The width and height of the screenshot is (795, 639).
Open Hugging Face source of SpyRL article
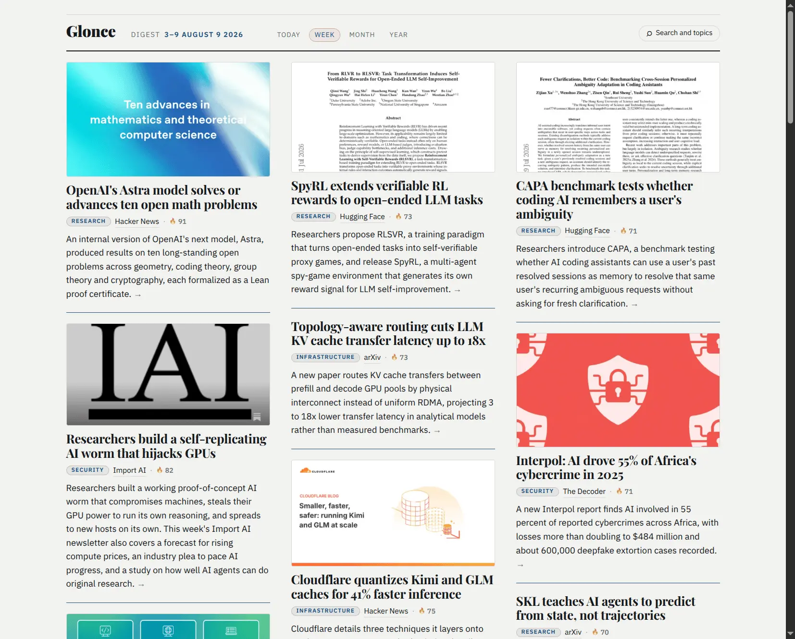coord(362,217)
